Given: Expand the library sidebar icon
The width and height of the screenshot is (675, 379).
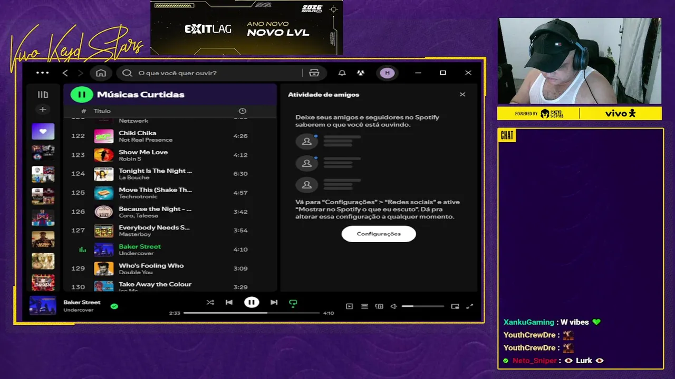Looking at the screenshot, I should [x=43, y=95].
